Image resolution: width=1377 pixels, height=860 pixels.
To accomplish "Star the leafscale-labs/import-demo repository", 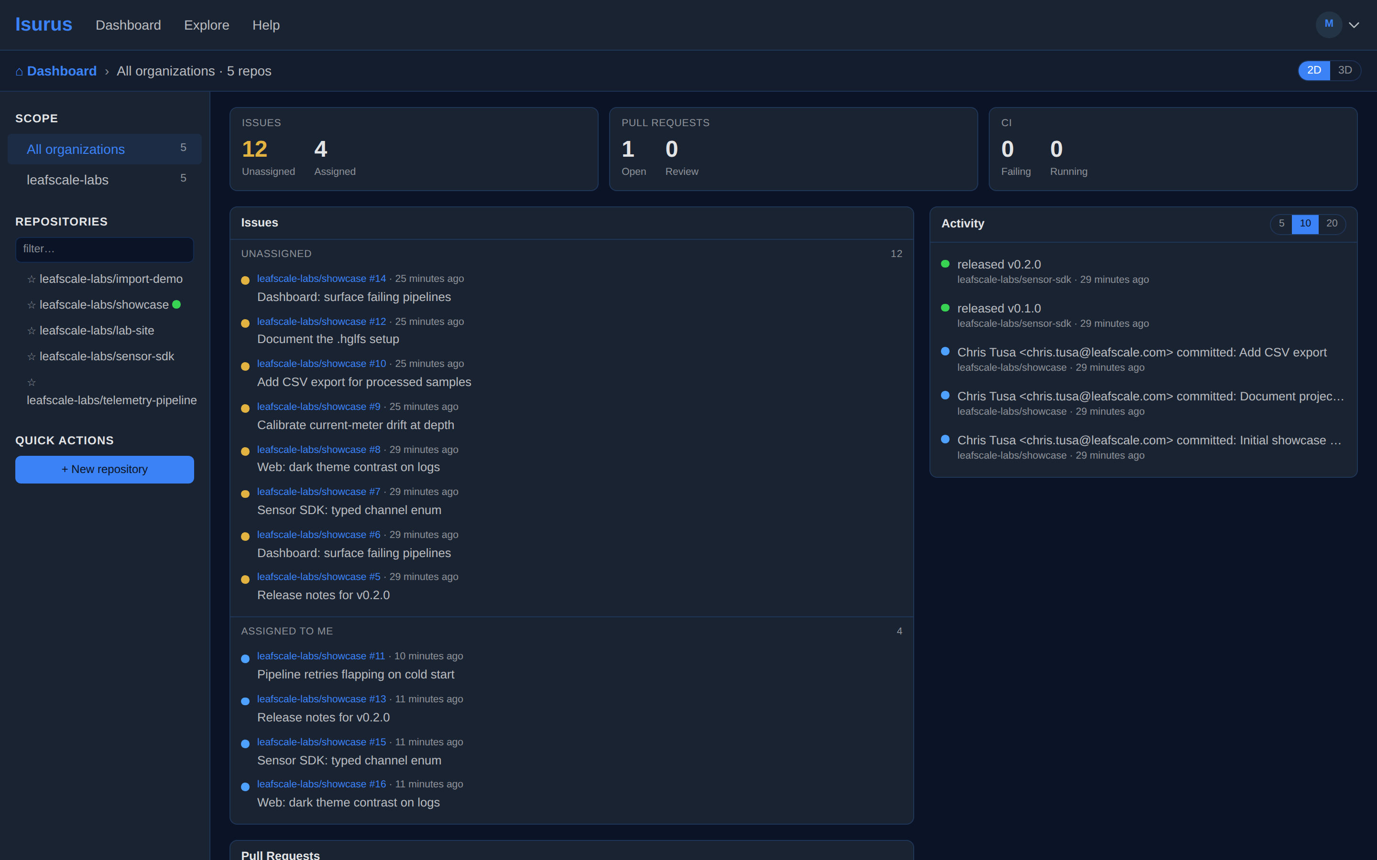I will [31, 279].
